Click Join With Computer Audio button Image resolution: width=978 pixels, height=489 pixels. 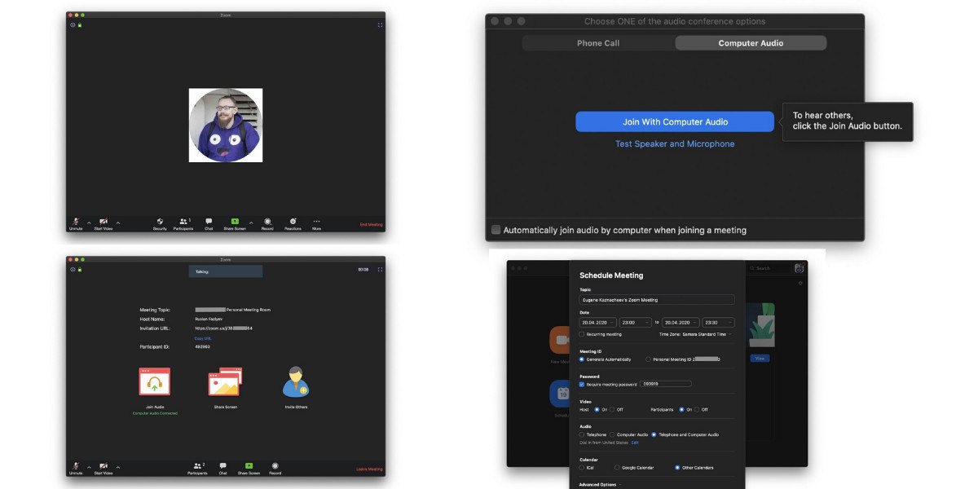click(x=675, y=121)
